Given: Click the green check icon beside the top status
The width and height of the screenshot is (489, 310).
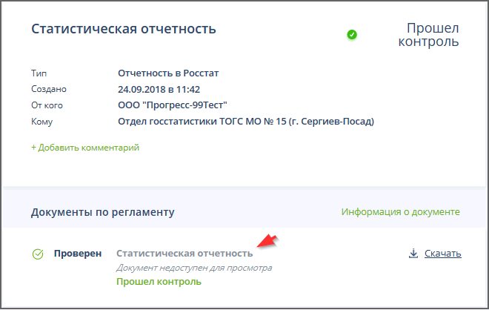Looking at the screenshot, I should (352, 34).
